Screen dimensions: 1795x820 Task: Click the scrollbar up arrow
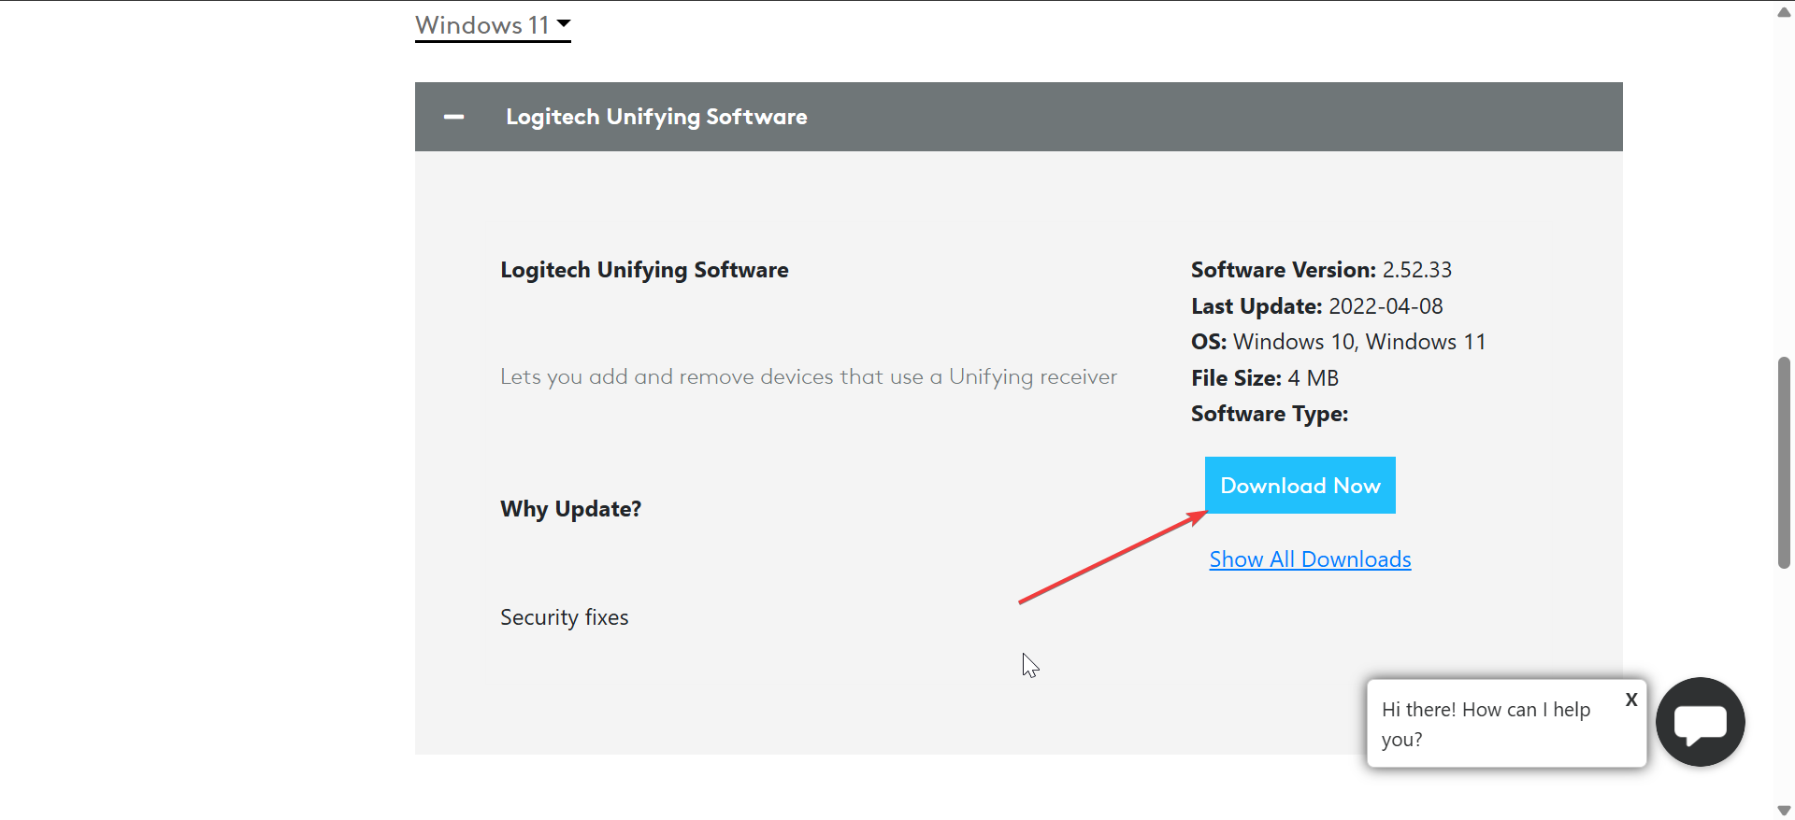[x=1784, y=12]
